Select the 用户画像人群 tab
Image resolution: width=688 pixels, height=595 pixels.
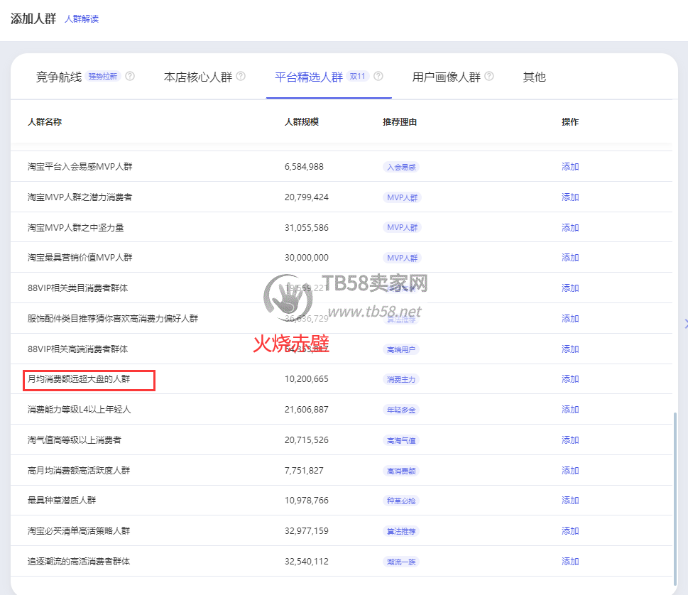click(446, 77)
